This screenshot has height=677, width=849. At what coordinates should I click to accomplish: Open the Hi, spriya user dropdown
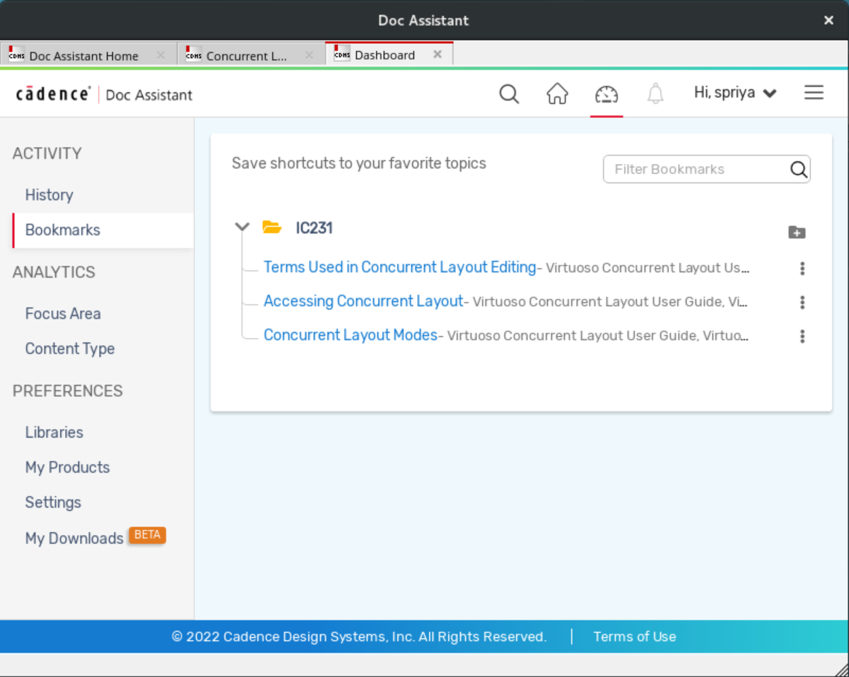735,93
